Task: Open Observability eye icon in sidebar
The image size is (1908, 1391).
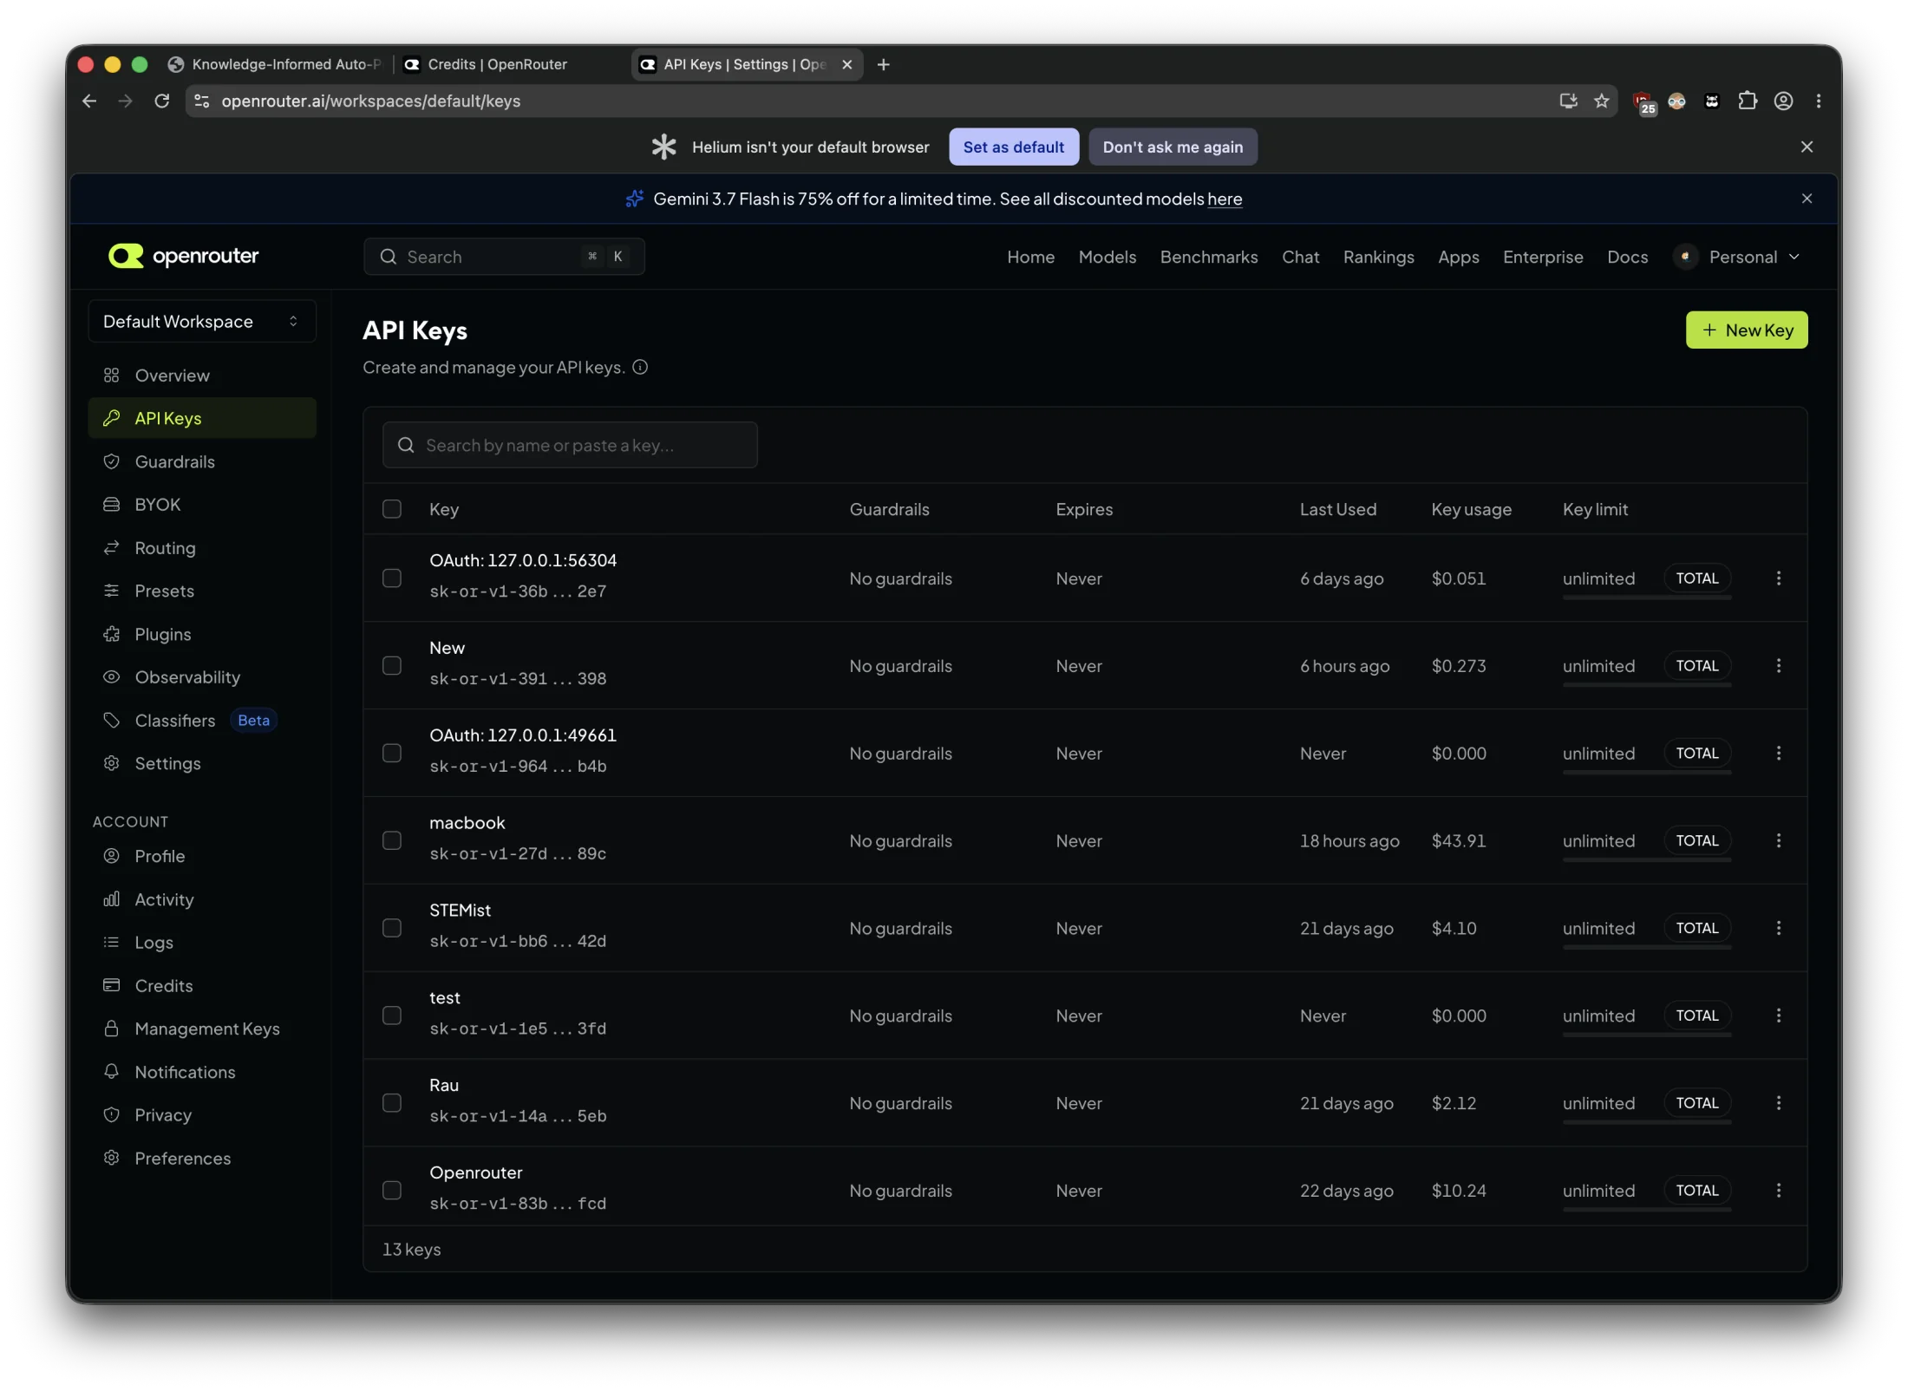Action: point(111,676)
